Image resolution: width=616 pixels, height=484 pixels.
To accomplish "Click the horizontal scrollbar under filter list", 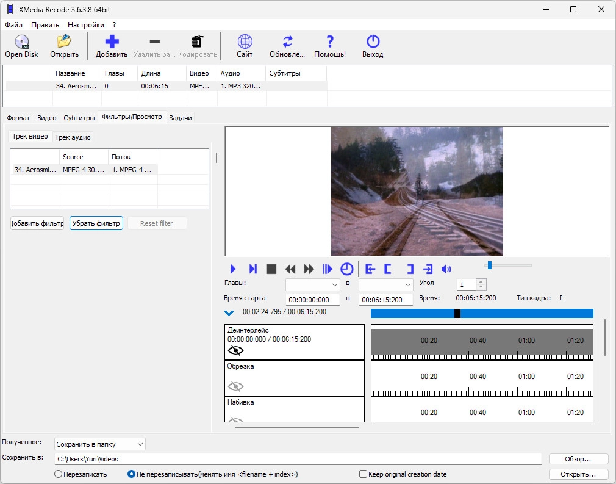I will click(x=297, y=427).
